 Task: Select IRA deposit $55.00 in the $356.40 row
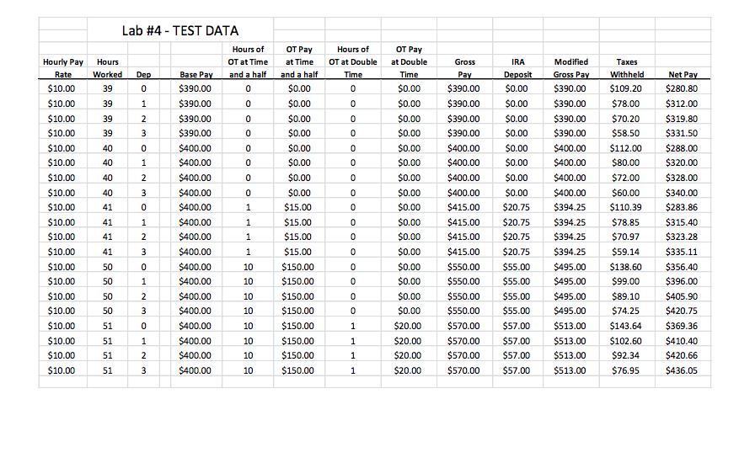click(517, 267)
